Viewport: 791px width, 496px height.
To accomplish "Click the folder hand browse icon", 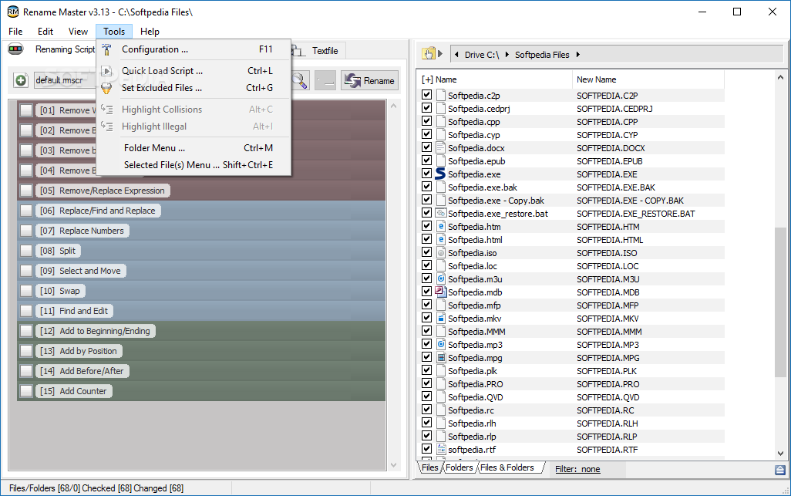I will click(x=429, y=54).
